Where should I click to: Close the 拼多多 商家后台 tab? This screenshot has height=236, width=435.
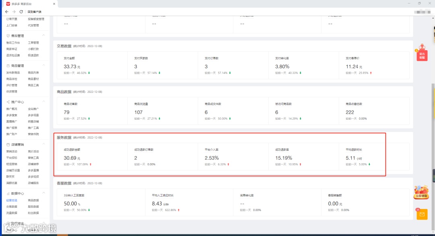(54, 4)
